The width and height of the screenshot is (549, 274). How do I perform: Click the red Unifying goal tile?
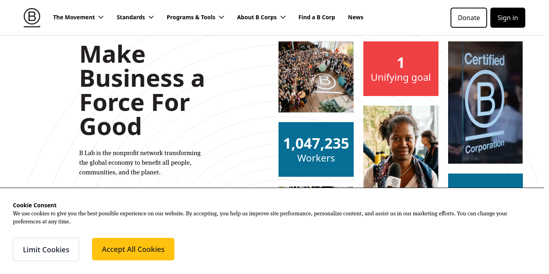tap(401, 69)
